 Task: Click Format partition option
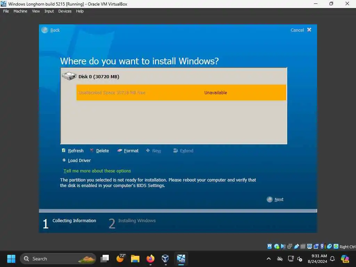tap(128, 151)
